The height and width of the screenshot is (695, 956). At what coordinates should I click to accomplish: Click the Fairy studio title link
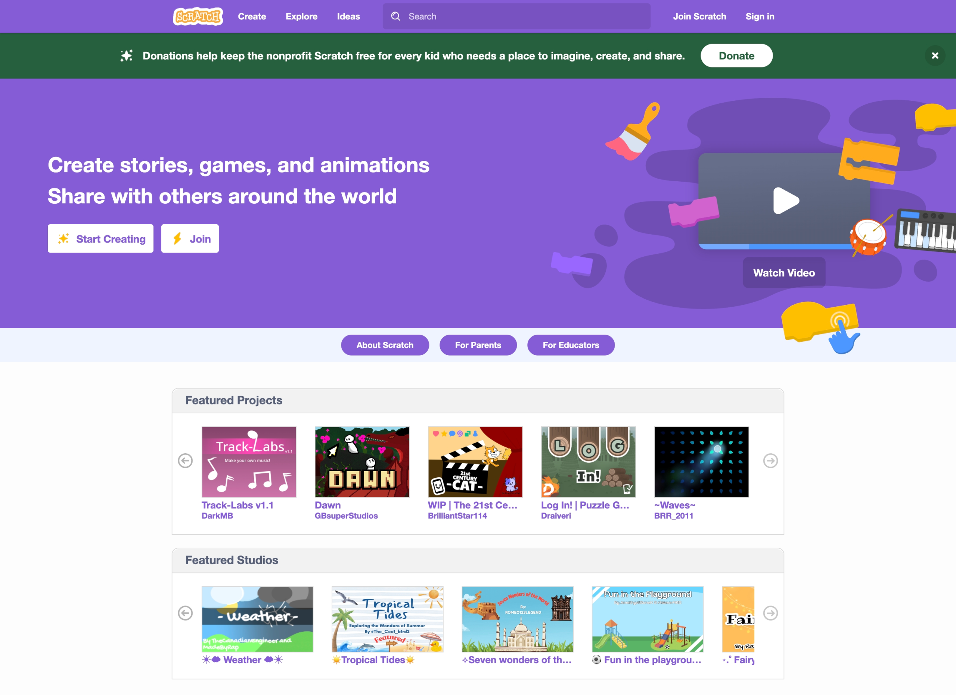pyautogui.click(x=739, y=660)
